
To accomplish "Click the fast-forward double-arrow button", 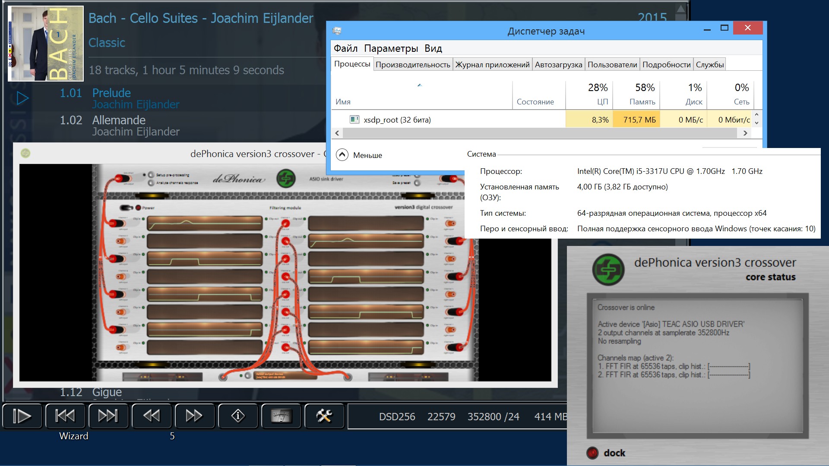I will click(x=194, y=416).
